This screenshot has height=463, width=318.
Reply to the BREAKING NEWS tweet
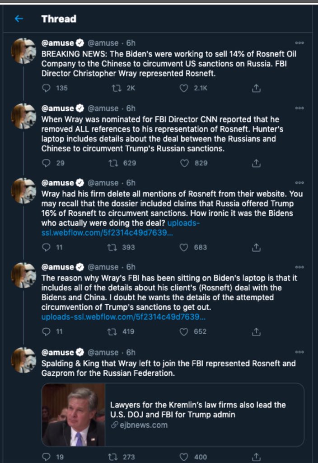tap(47, 88)
